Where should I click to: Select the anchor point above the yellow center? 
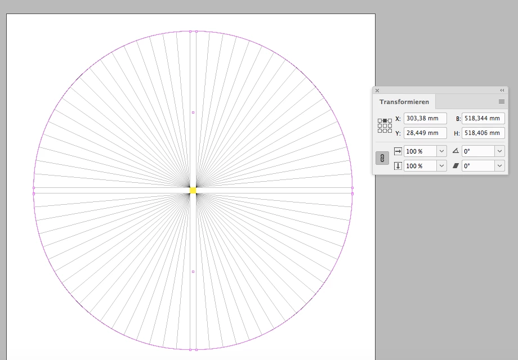click(x=193, y=112)
